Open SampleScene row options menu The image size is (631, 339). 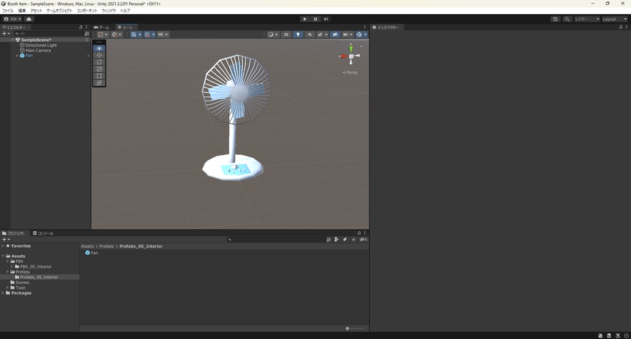click(x=86, y=40)
